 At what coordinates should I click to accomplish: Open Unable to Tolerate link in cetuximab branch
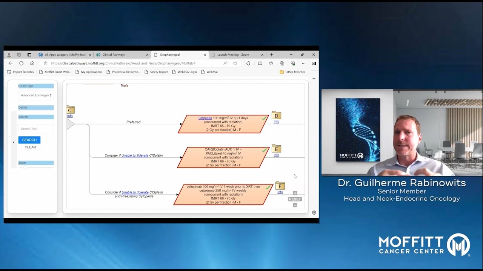(x=135, y=192)
